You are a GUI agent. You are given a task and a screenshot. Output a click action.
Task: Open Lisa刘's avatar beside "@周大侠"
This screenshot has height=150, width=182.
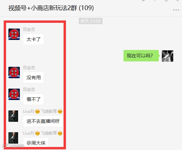tap(13, 138)
